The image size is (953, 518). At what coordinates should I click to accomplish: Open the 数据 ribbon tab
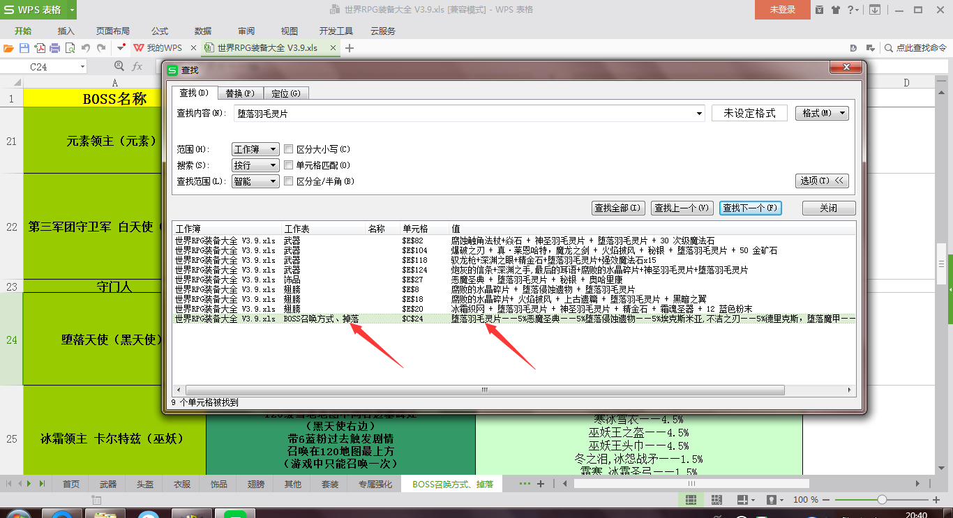coord(203,31)
